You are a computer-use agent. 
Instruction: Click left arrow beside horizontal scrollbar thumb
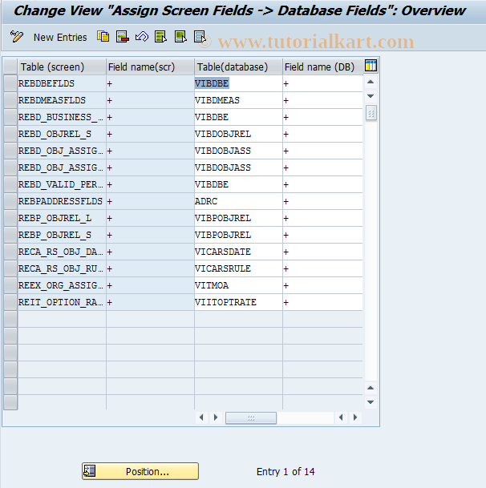(201, 417)
